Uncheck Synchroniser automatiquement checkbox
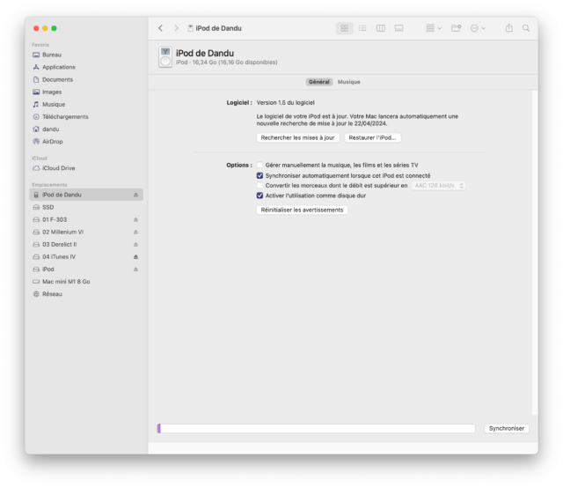Image resolution: width=563 pixels, height=487 pixels. point(260,175)
